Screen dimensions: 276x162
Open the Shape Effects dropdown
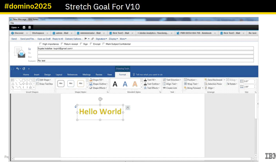click(98, 88)
